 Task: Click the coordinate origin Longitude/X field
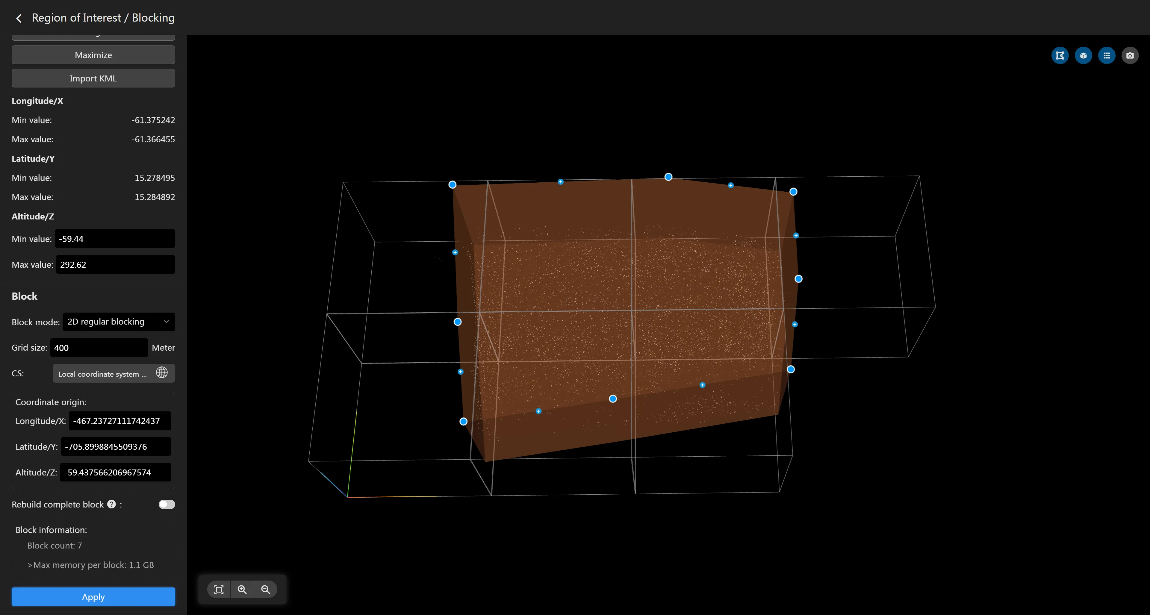point(120,421)
